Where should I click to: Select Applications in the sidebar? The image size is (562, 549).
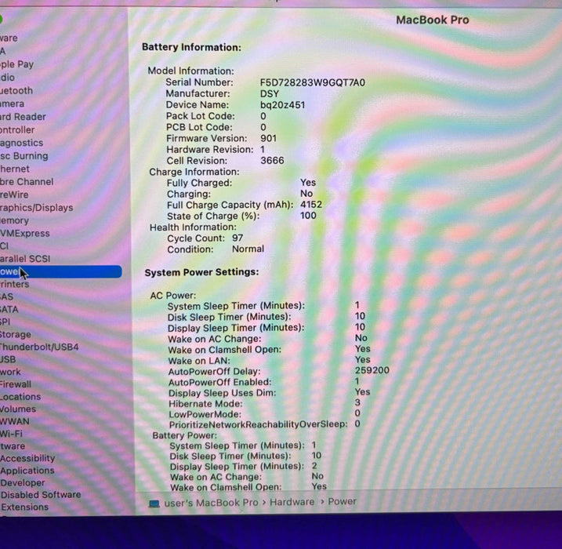(27, 471)
